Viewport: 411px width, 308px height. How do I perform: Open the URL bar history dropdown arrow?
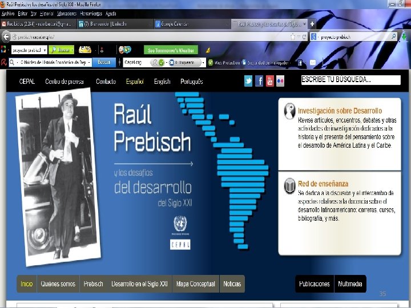[x=299, y=37]
